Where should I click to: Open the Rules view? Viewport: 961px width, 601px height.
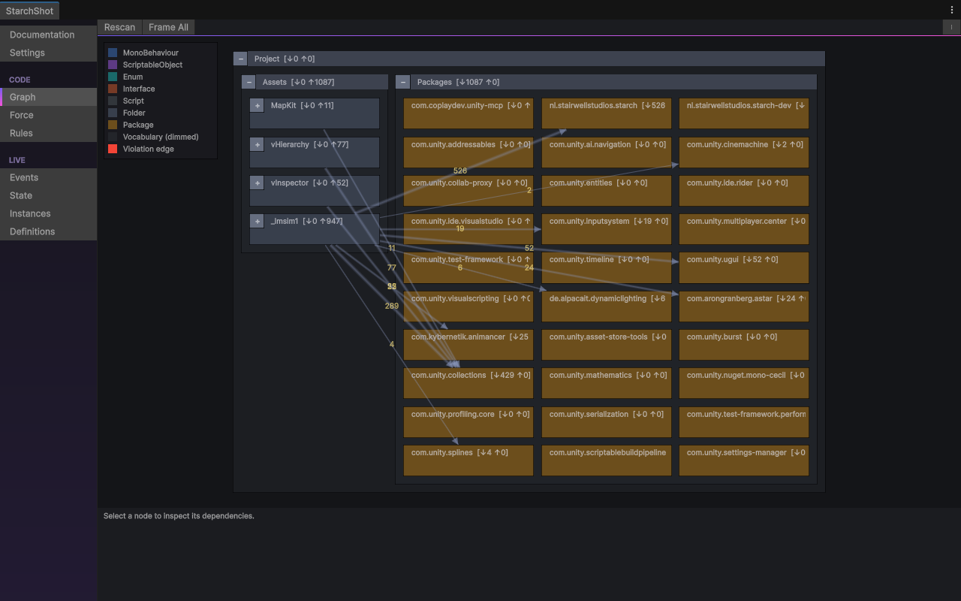48,133
